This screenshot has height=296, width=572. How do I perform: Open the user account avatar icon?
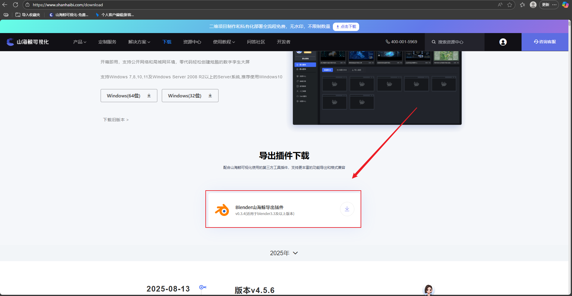[503, 42]
